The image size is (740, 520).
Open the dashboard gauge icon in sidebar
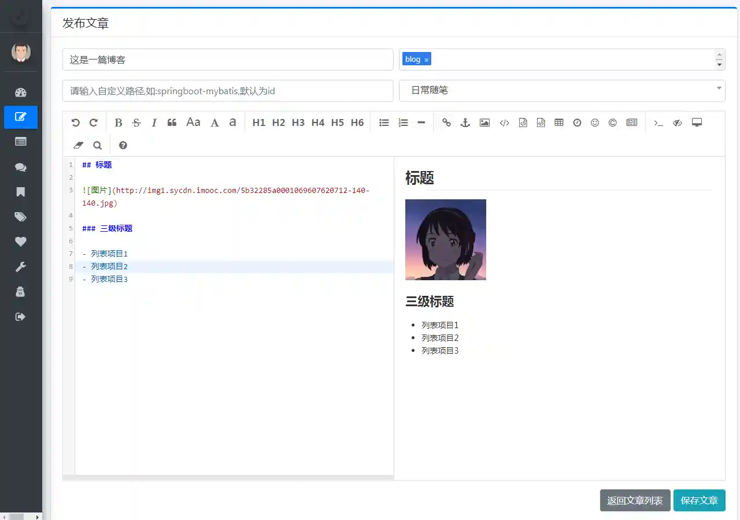coord(21,92)
